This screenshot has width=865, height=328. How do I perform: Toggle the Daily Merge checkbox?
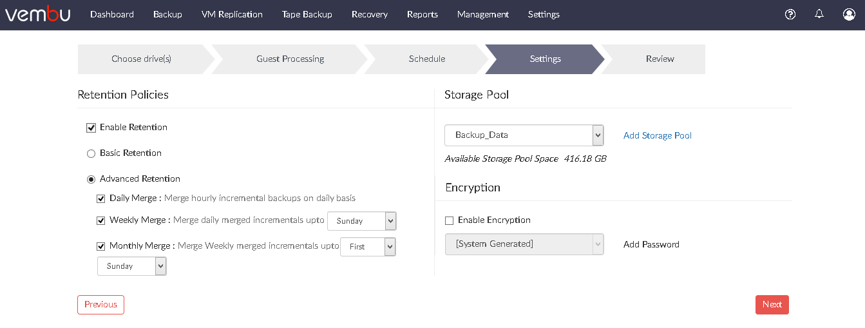point(101,198)
